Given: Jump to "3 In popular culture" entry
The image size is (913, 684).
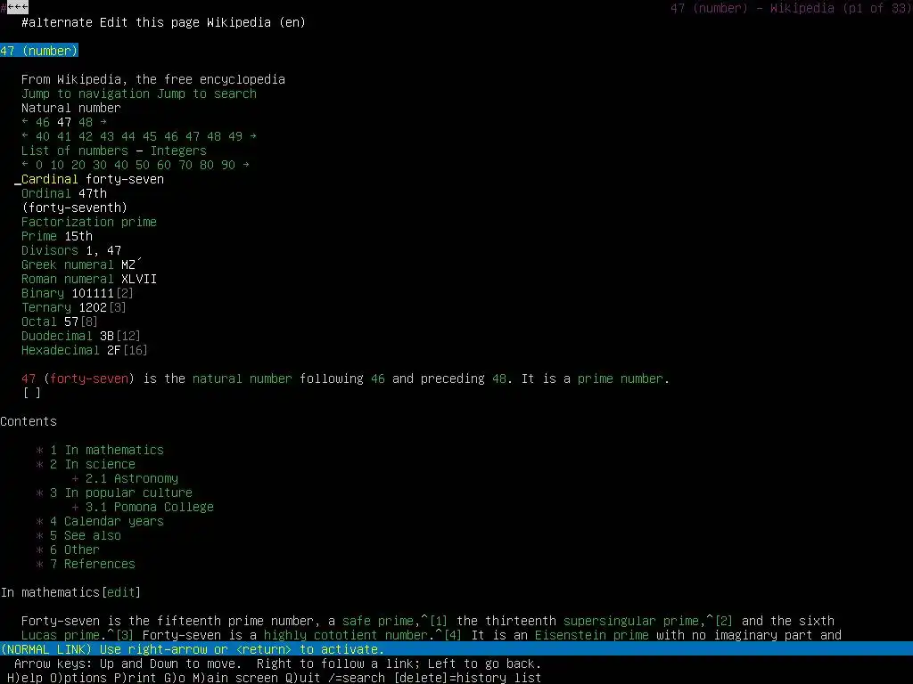Looking at the screenshot, I should pos(121,493).
